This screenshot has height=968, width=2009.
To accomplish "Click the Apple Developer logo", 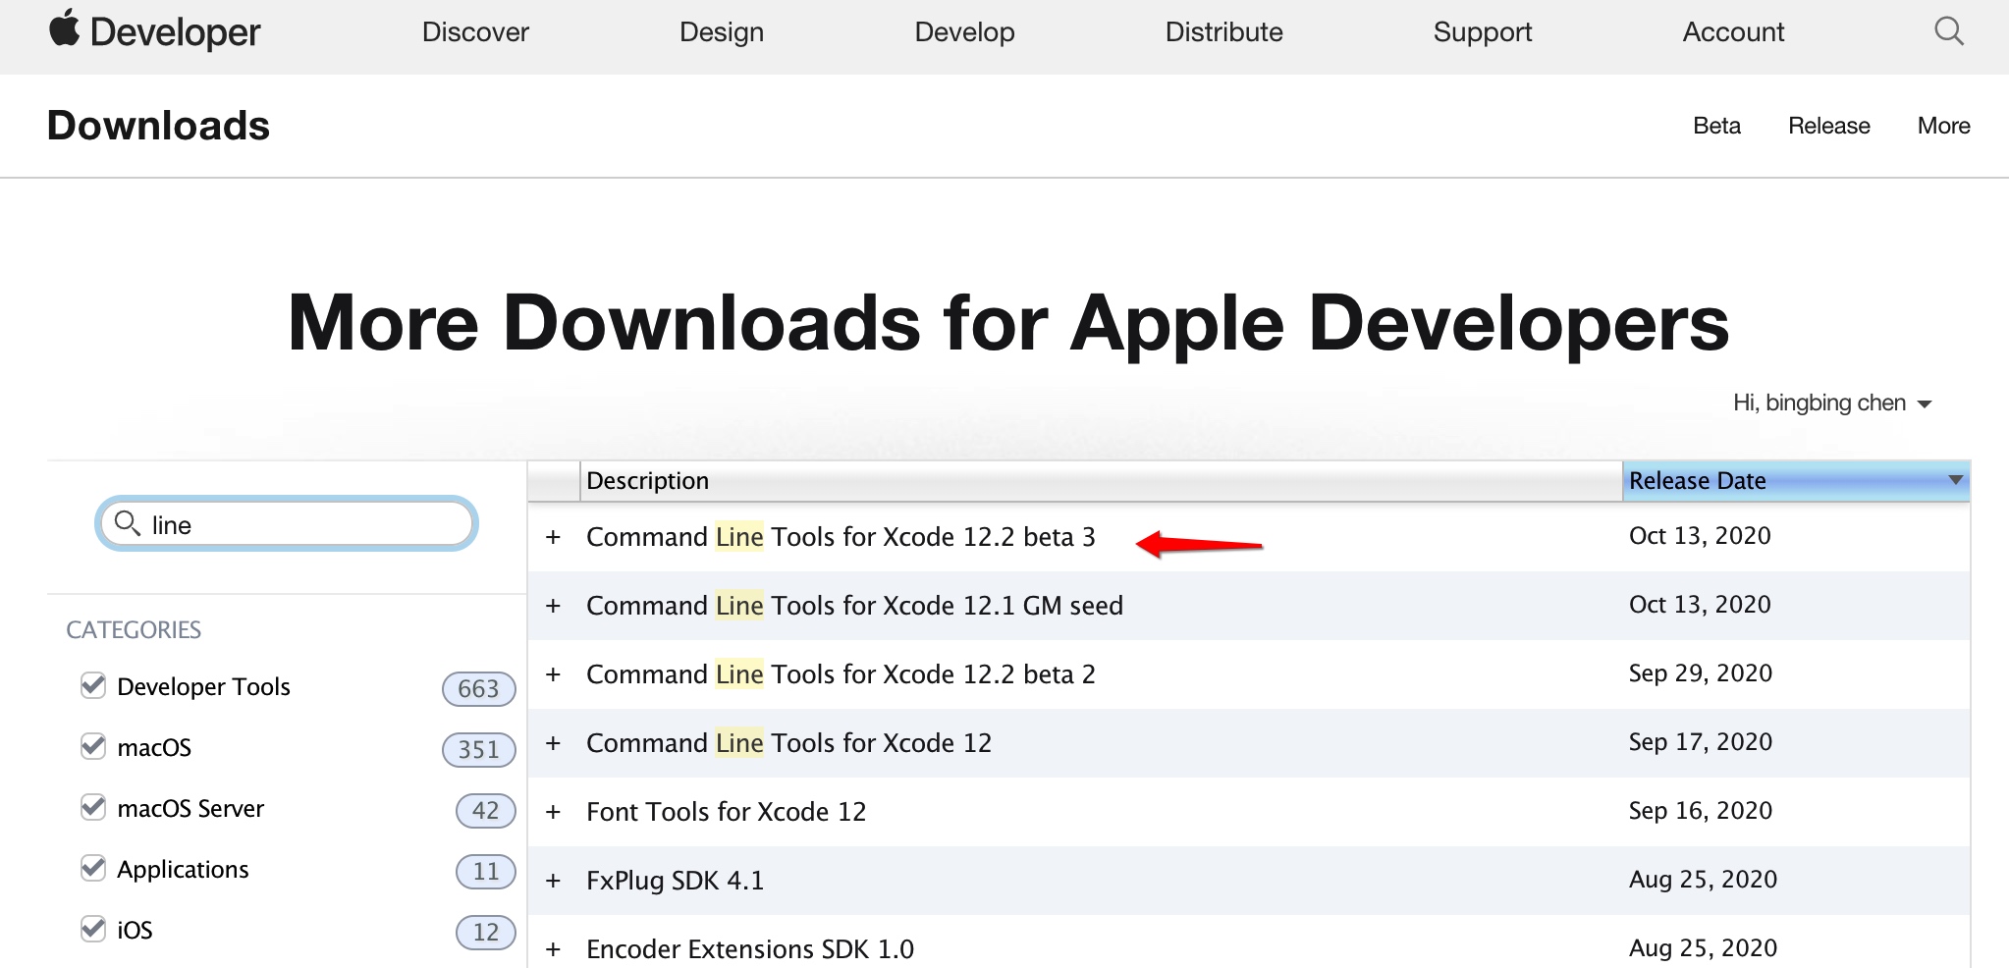I will (155, 31).
